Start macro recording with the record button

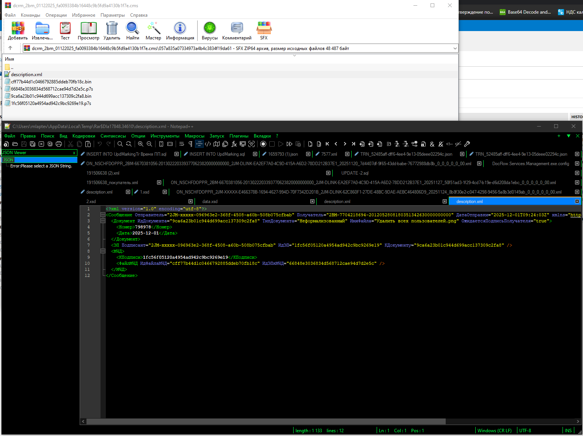pos(263,144)
